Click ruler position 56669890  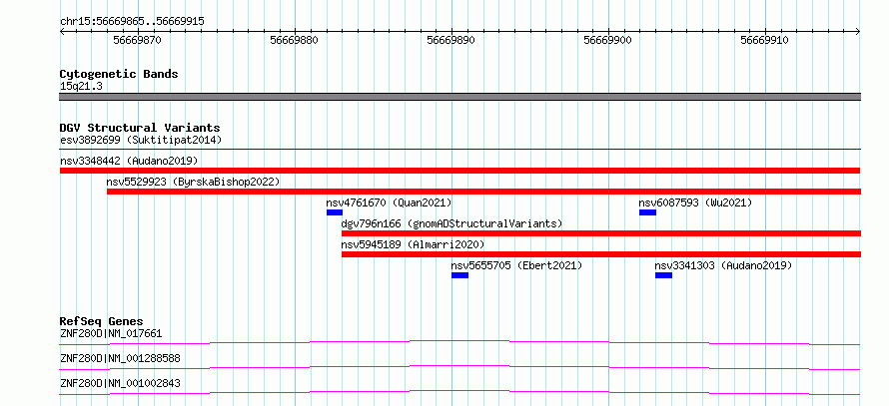[x=451, y=40]
